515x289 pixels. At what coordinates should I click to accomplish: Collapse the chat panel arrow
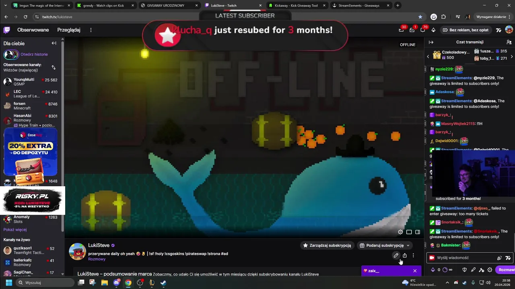pos(431,42)
